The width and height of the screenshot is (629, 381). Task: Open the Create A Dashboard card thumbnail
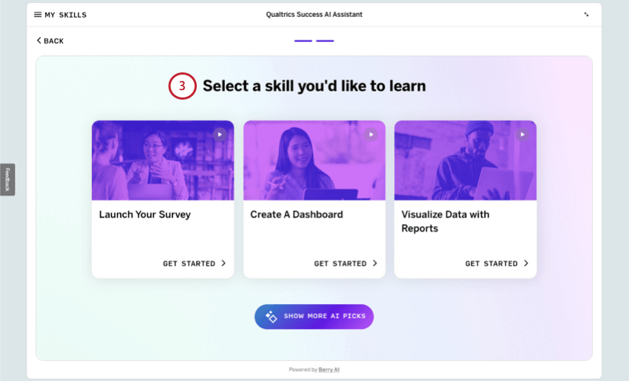pos(314,160)
